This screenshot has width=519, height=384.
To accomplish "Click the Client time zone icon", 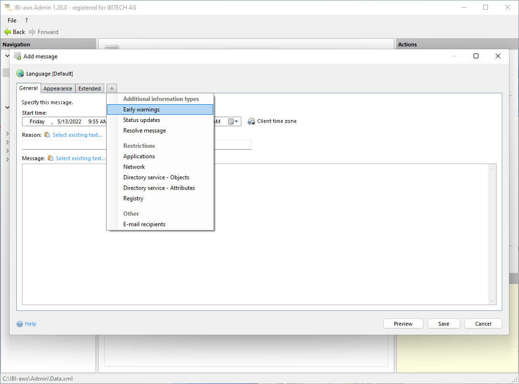I will 251,121.
